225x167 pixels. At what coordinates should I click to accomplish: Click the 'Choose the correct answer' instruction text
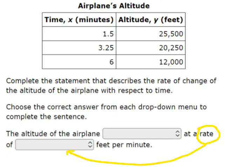pyautogui.click(x=106, y=112)
